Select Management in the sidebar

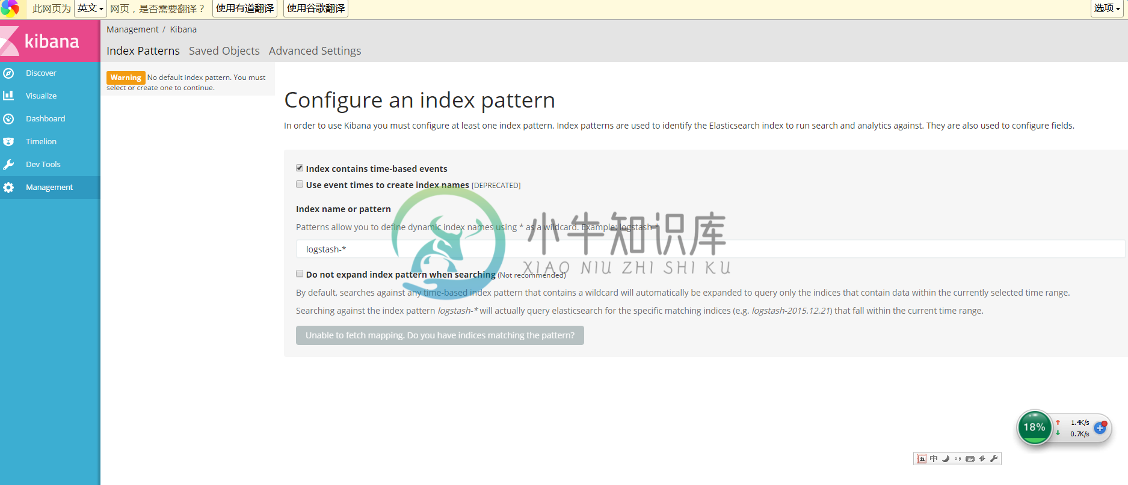49,188
